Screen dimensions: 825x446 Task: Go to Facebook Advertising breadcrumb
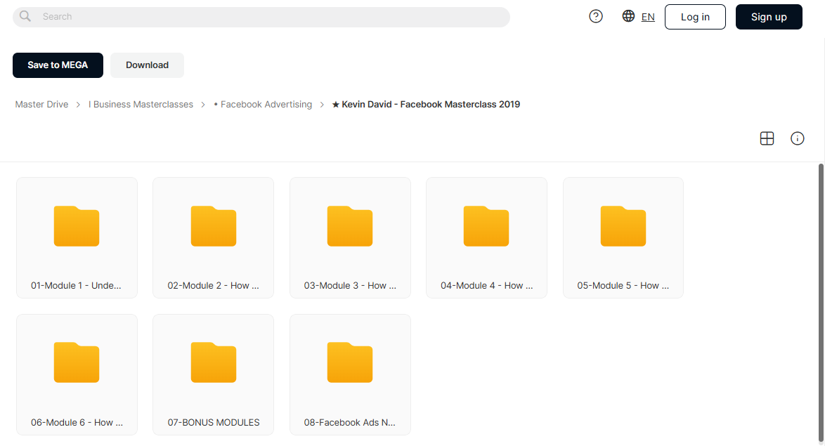point(263,104)
